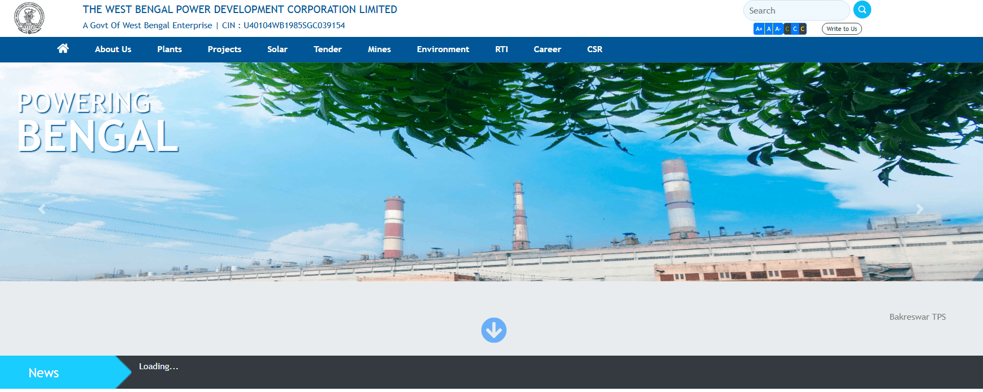Decrease font size with A- button
Screen dimensions: 983x392
pos(777,29)
